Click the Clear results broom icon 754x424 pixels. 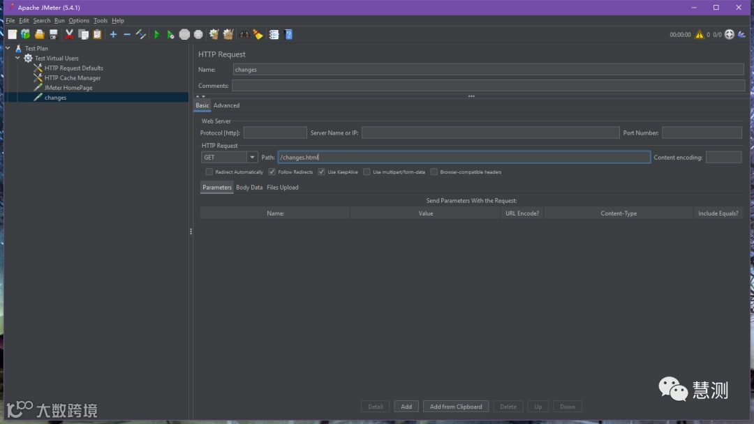(214, 35)
